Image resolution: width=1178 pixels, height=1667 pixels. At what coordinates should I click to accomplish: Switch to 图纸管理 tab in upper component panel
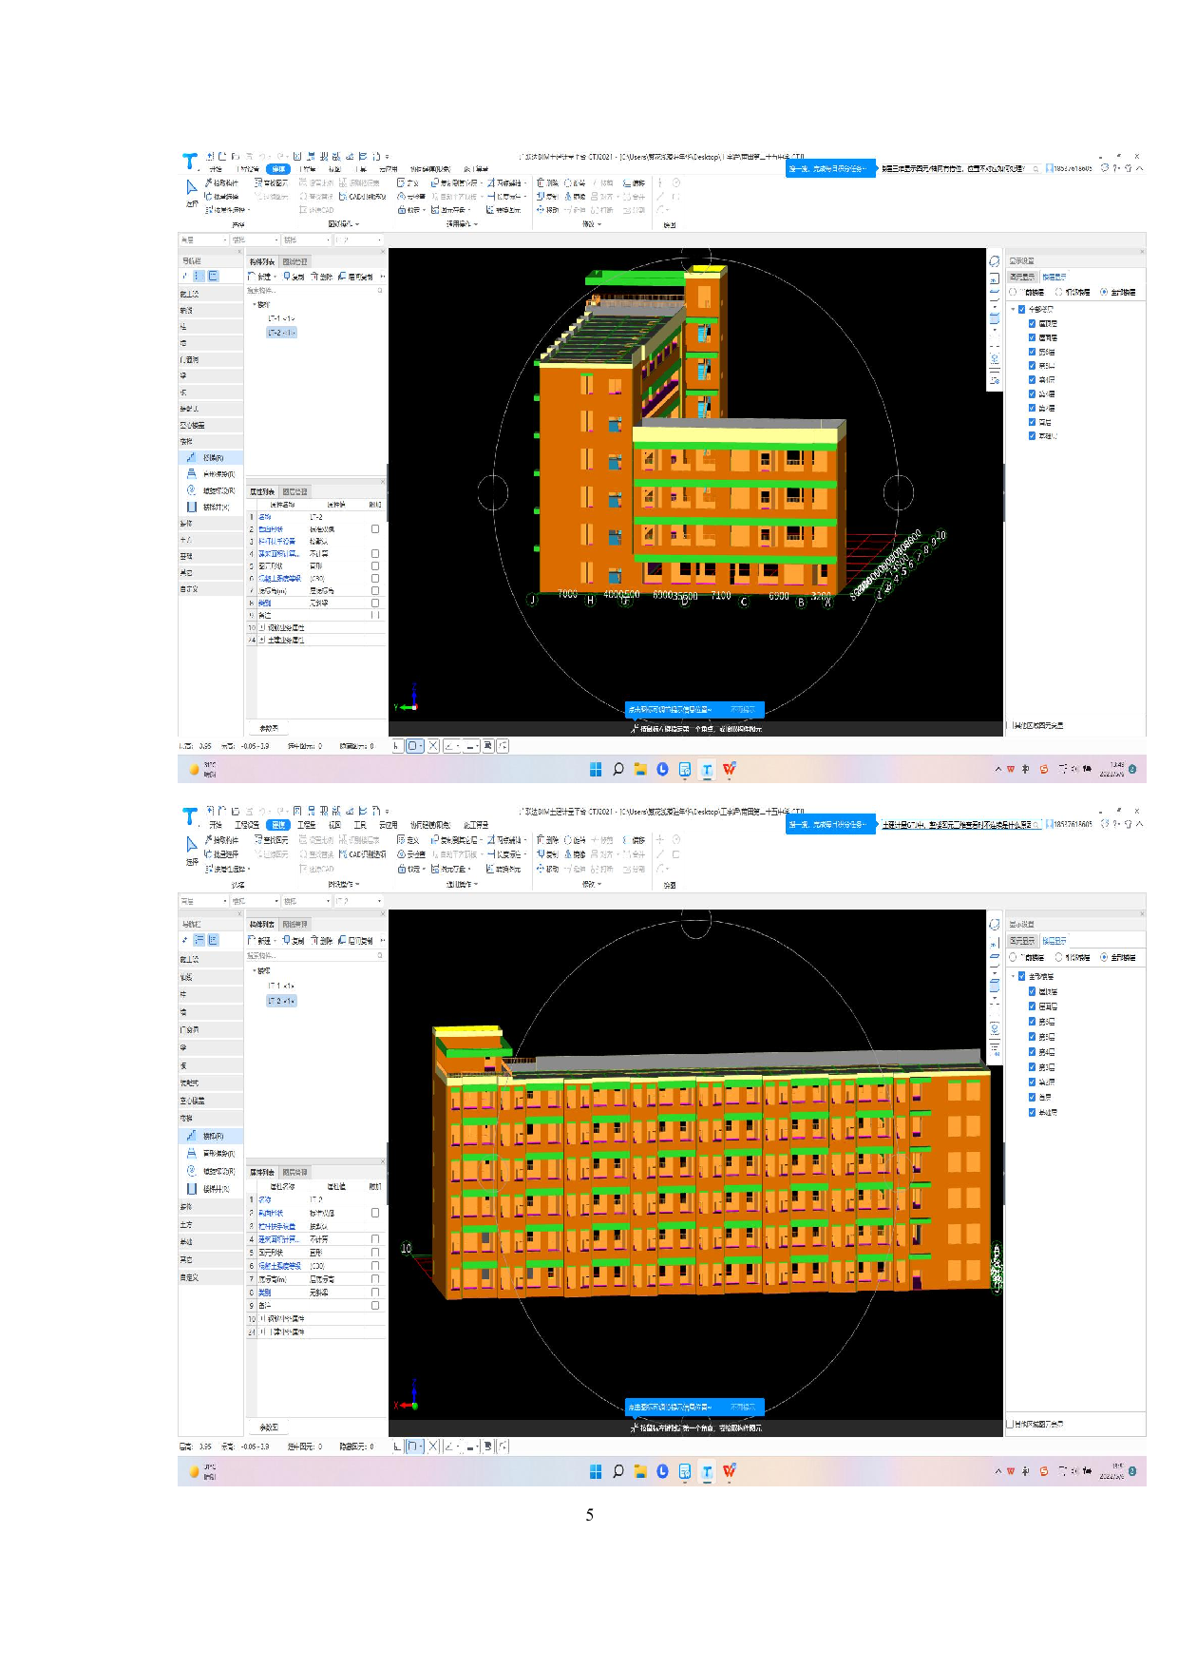[294, 261]
